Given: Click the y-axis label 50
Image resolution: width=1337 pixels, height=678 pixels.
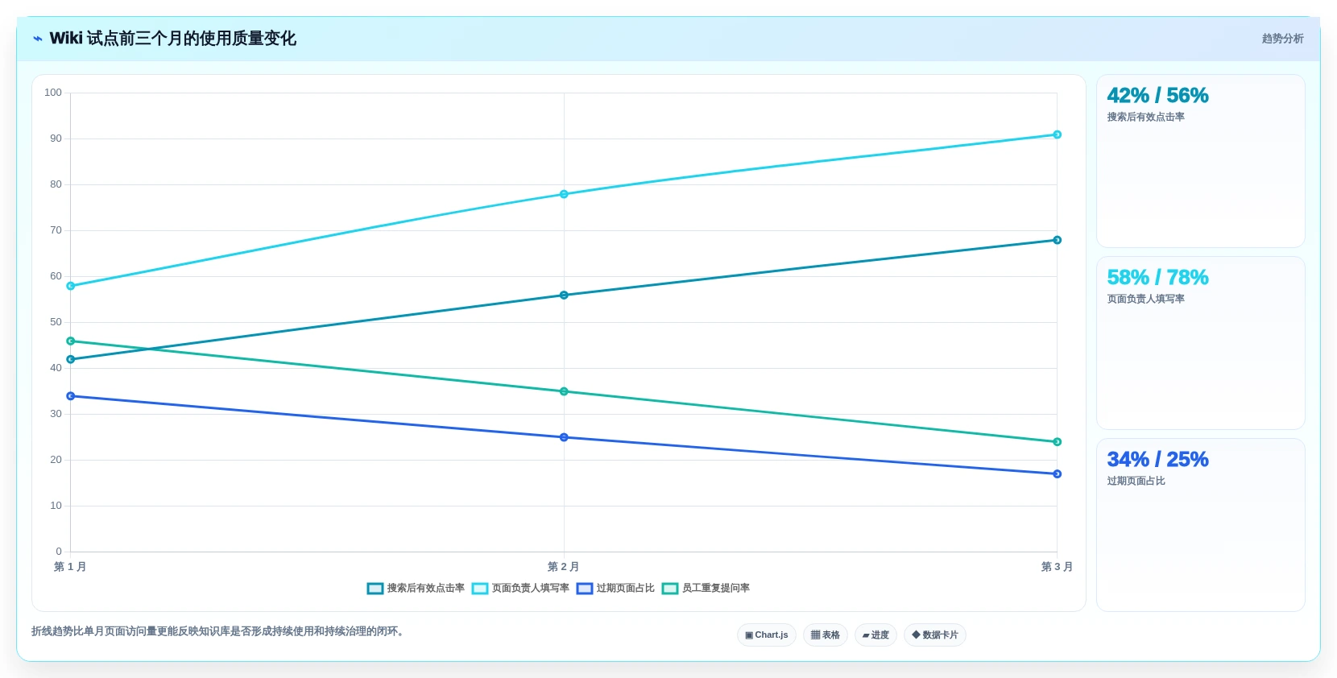Looking at the screenshot, I should [x=56, y=322].
